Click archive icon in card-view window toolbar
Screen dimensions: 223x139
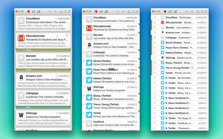(x=61, y=12)
